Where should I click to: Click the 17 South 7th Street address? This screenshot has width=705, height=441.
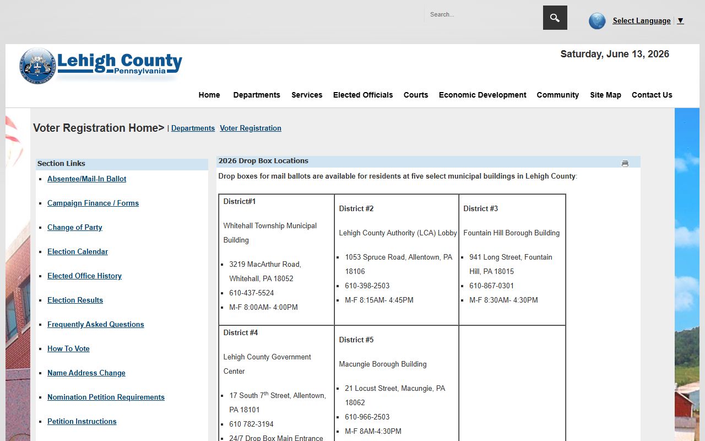point(278,402)
